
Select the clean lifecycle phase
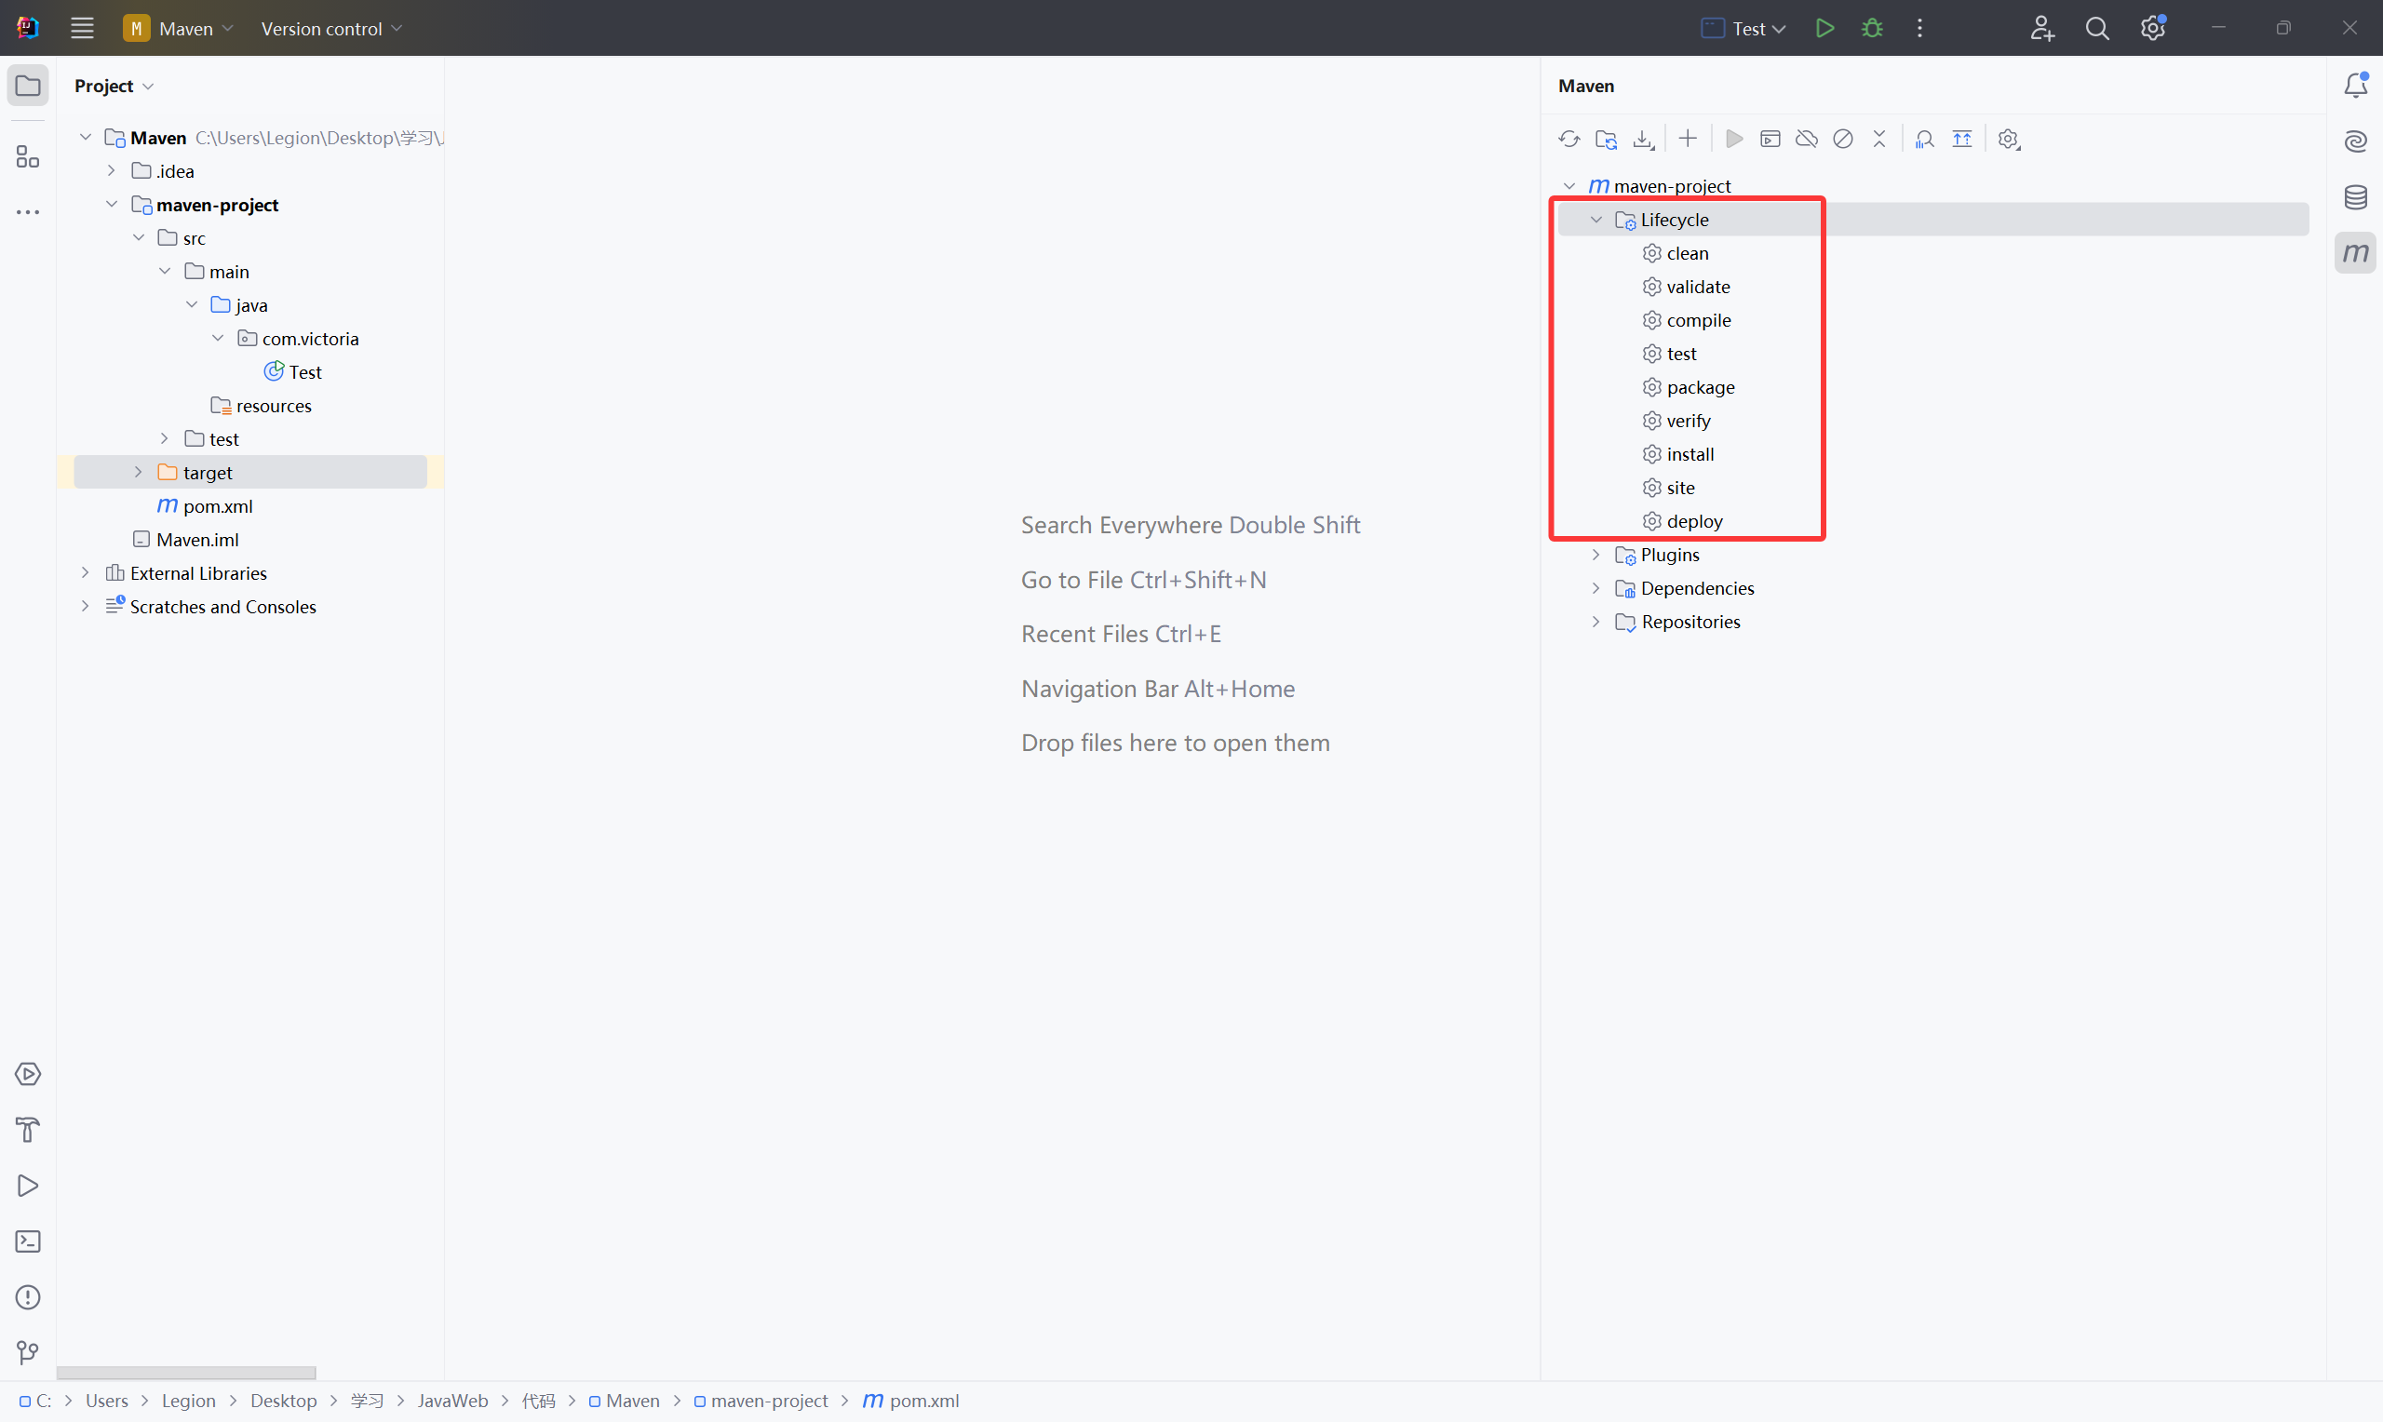tap(1688, 252)
